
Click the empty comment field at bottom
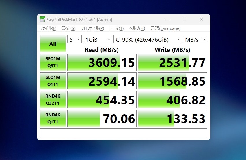[x=123, y=133]
